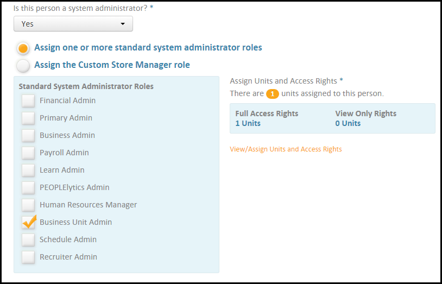442x284 pixels.
Task: Open the system administrator Yes dropdown
Action: [73, 24]
